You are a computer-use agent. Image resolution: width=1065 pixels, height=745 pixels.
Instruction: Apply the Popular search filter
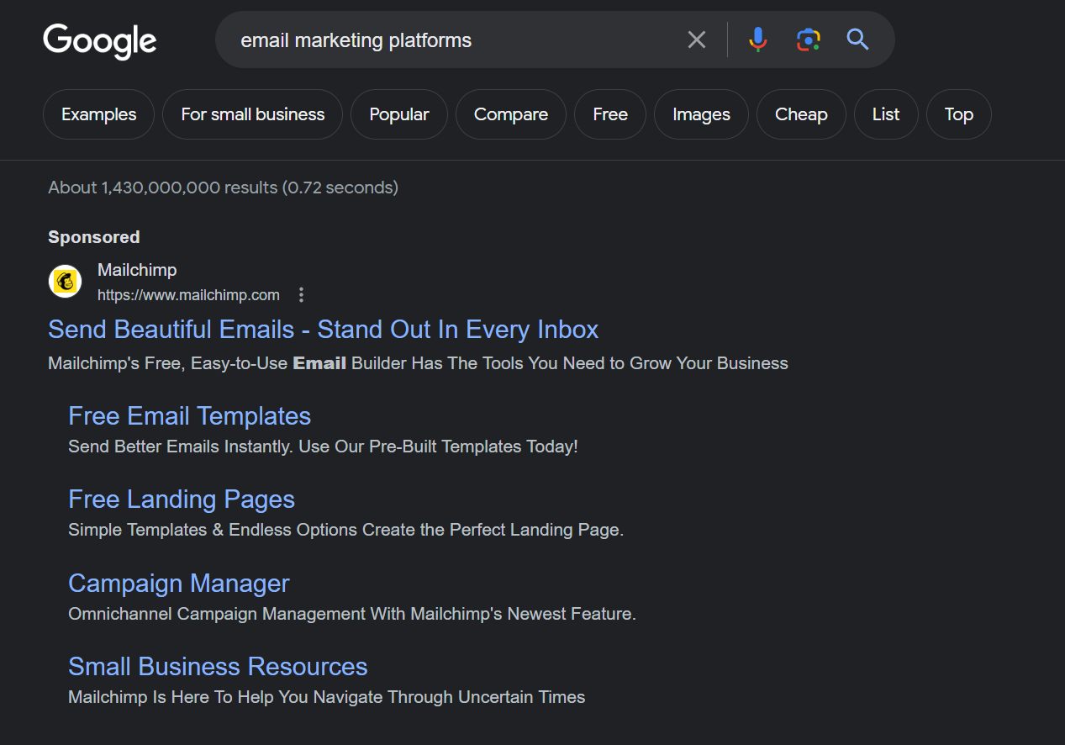399,114
